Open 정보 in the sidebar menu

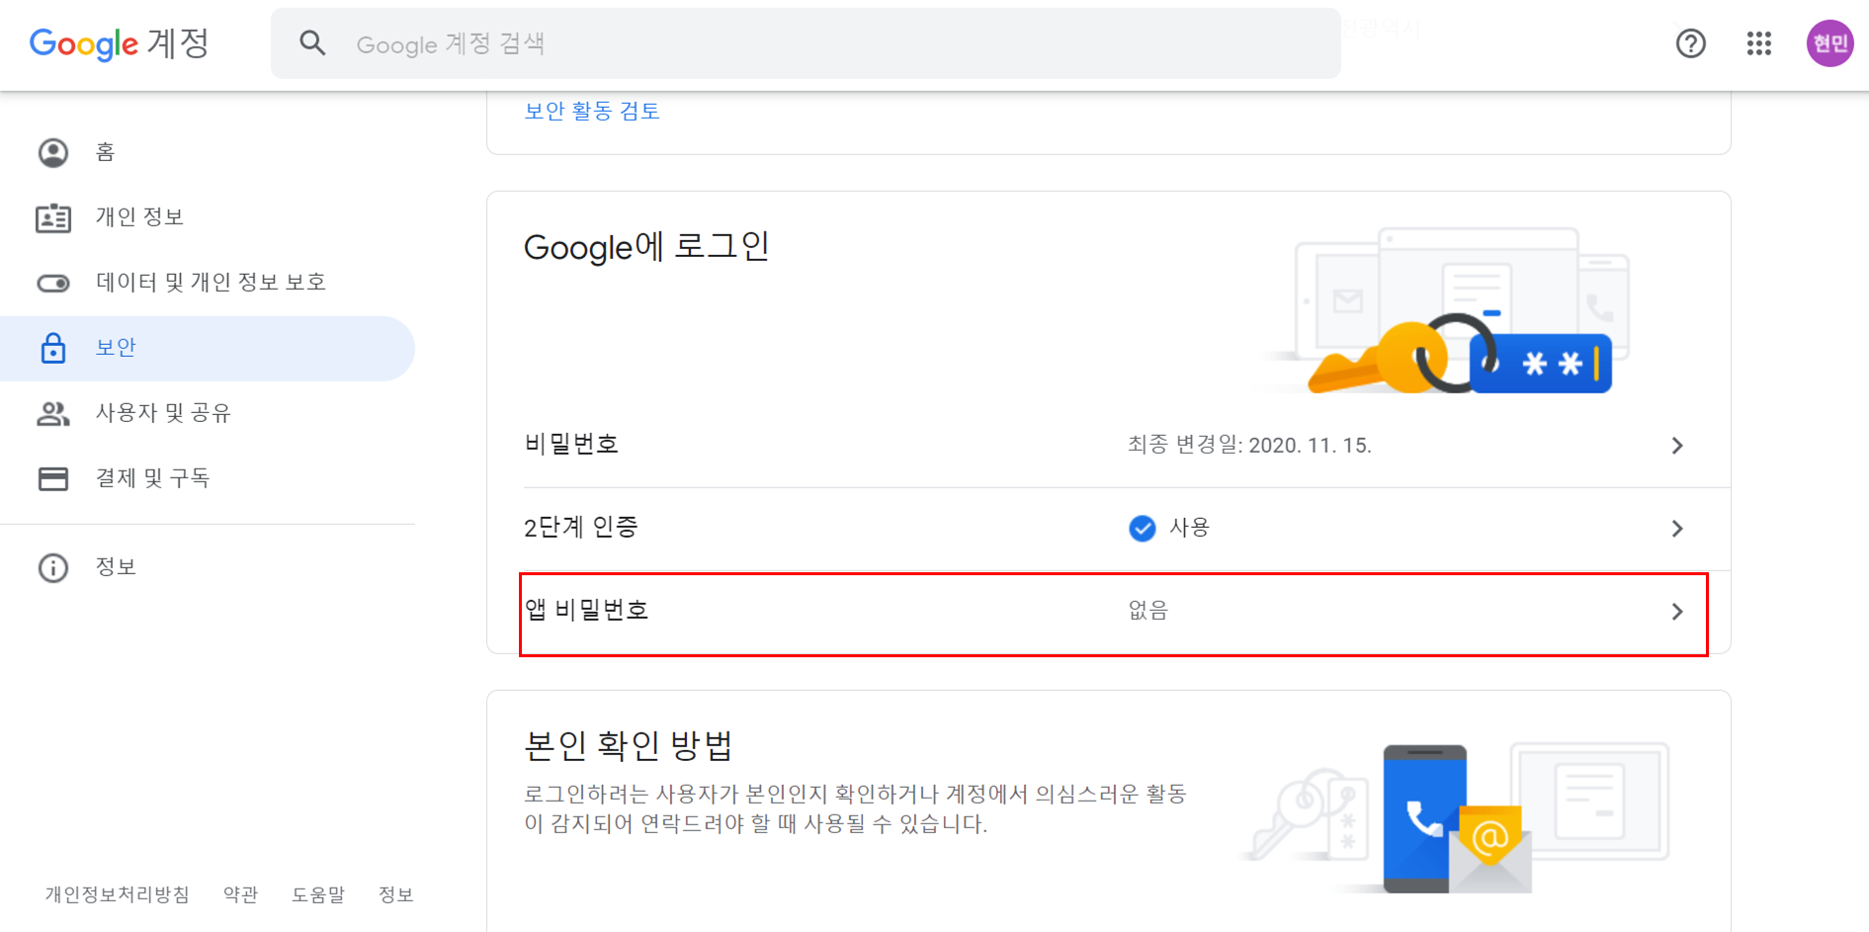click(x=208, y=567)
